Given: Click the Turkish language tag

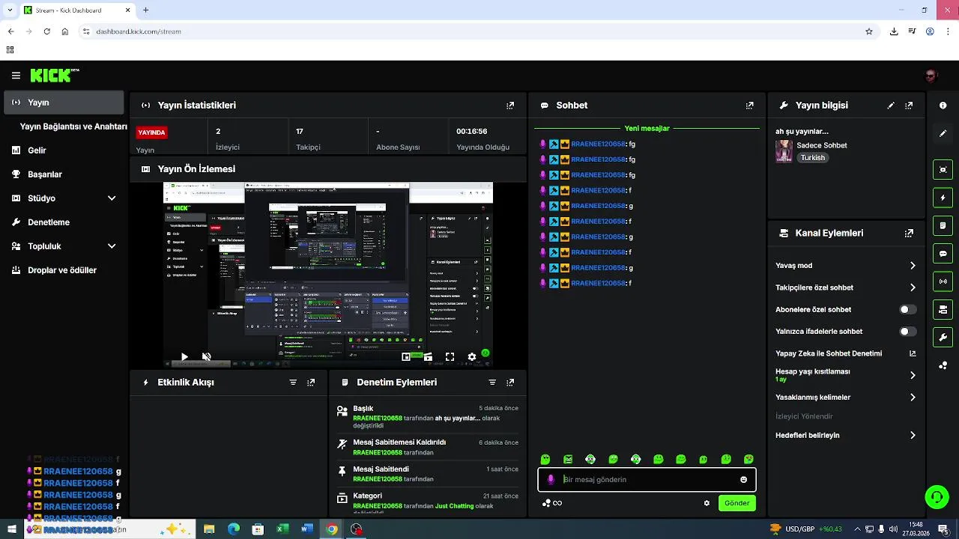Looking at the screenshot, I should [812, 158].
